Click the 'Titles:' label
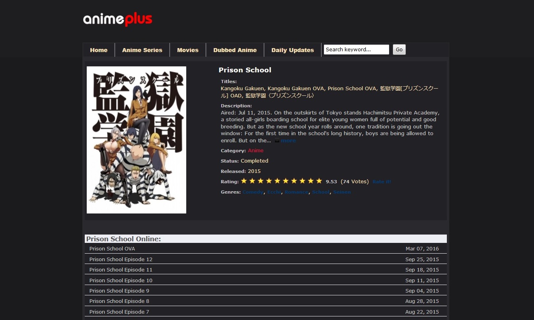534x320 pixels. coord(229,81)
